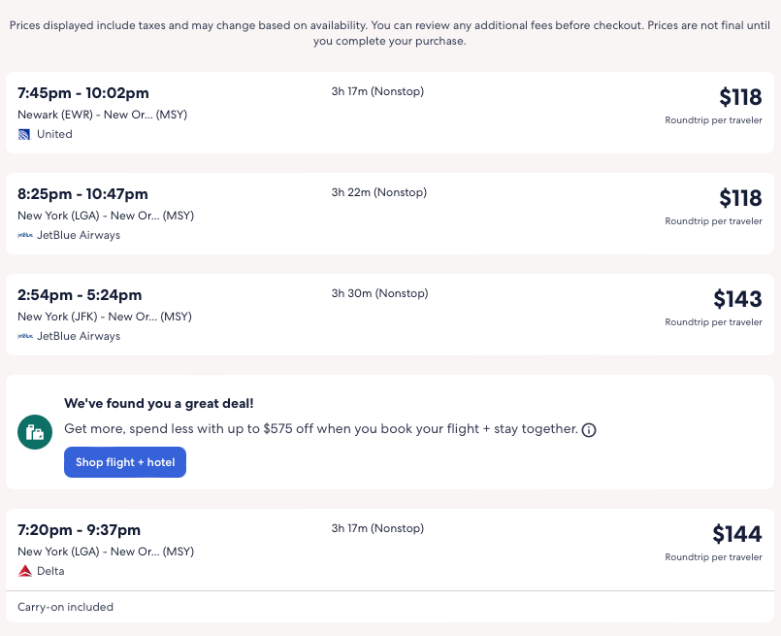Click the United airline logo icon
Screen dimensions: 781x636
(24, 134)
